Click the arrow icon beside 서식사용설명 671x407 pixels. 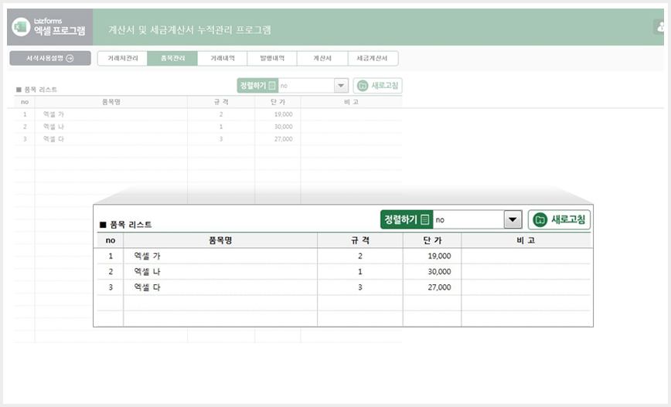(x=70, y=58)
